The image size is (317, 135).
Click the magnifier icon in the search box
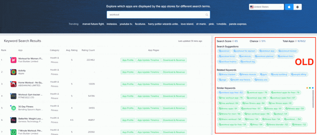click(206, 15)
